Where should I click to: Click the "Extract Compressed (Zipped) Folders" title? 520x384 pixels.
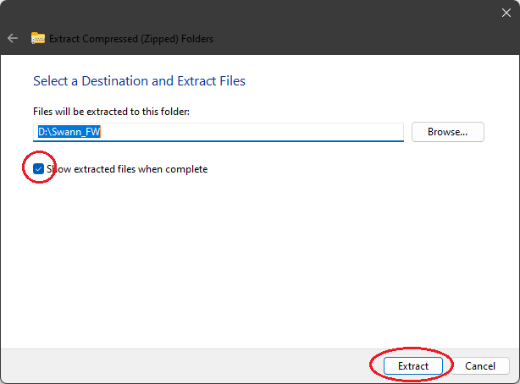pos(131,39)
